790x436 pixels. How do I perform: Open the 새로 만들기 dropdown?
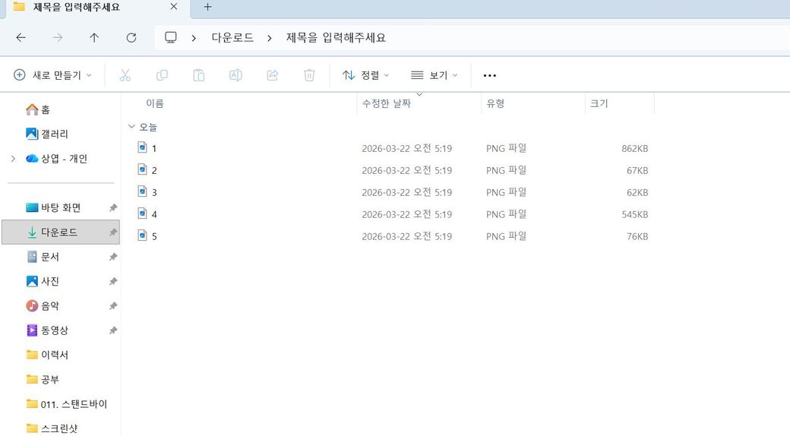coord(52,75)
